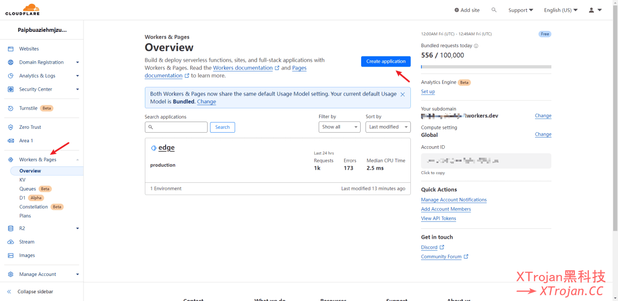The image size is (618, 301).
Task: Expand the Domain Registration submenu
Action: click(x=77, y=62)
